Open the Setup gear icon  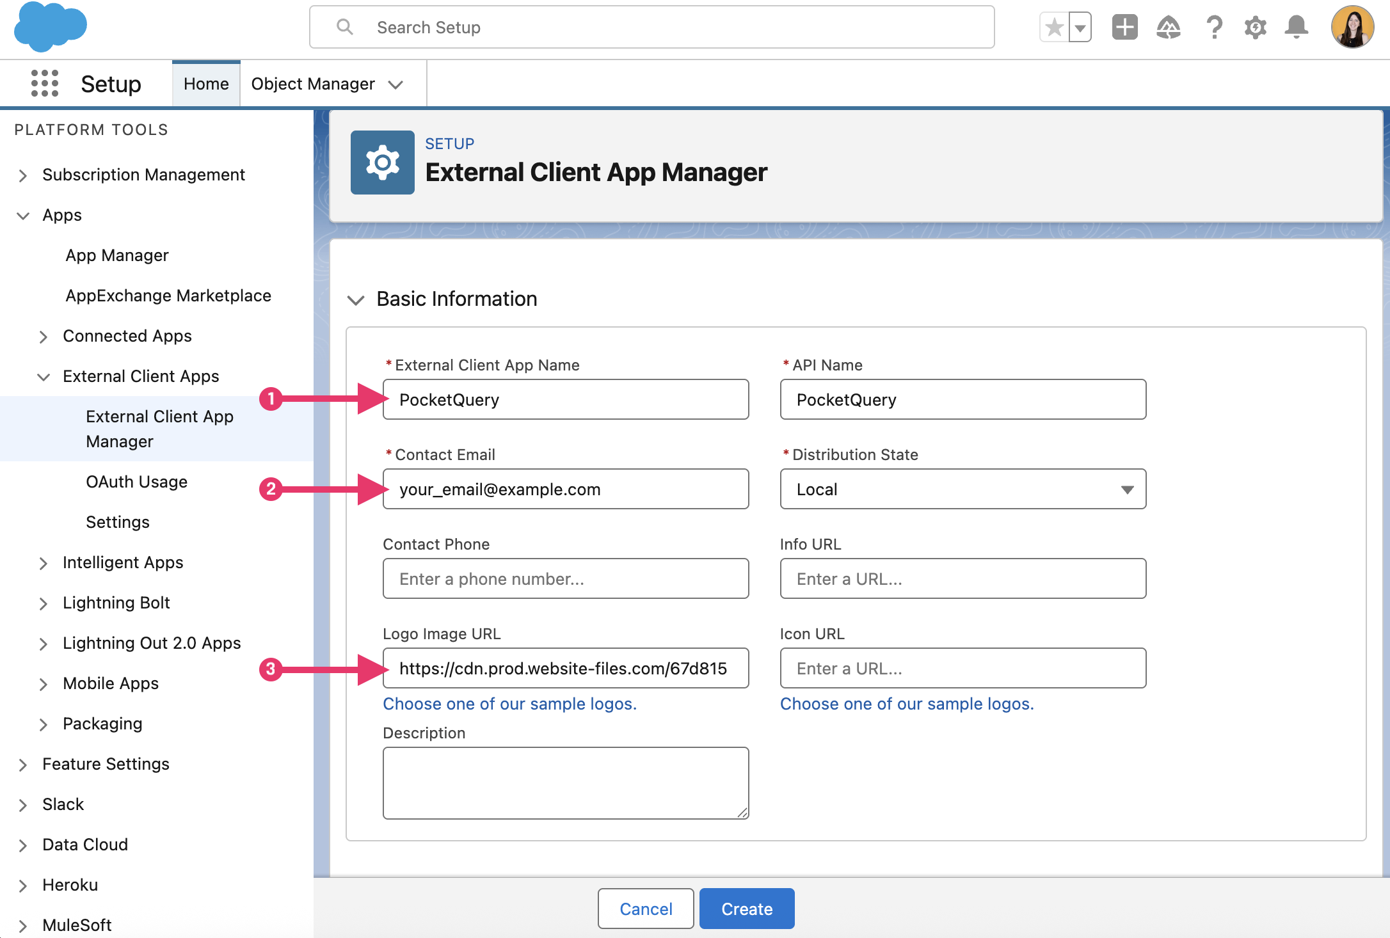click(1254, 27)
